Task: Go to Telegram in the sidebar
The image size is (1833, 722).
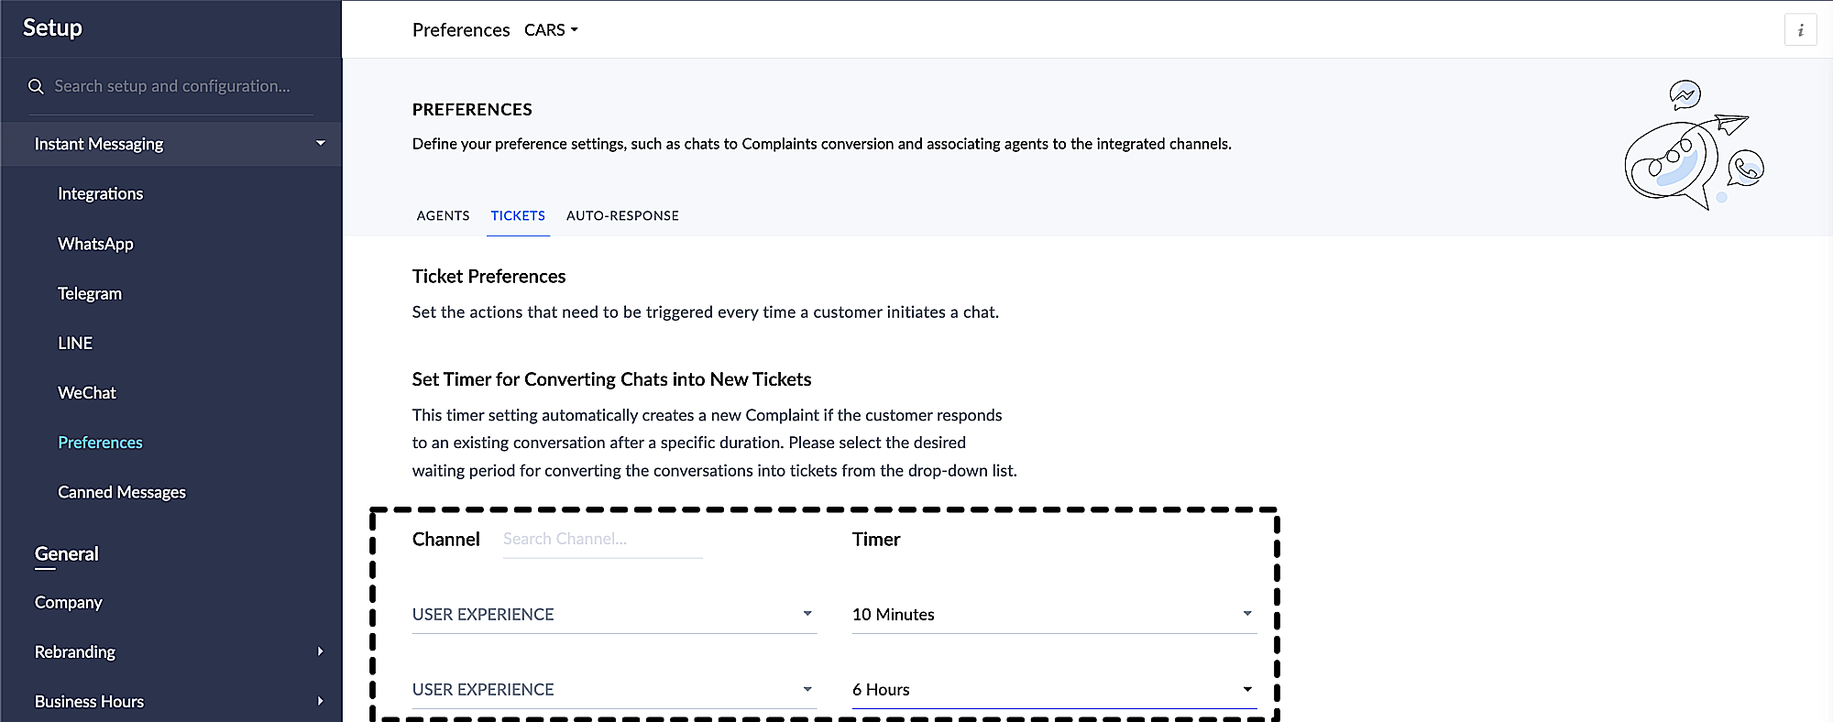Action: 90,293
